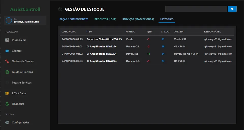244x130 pixels.
Task: Open Financeiro menu item
Action: point(18,104)
